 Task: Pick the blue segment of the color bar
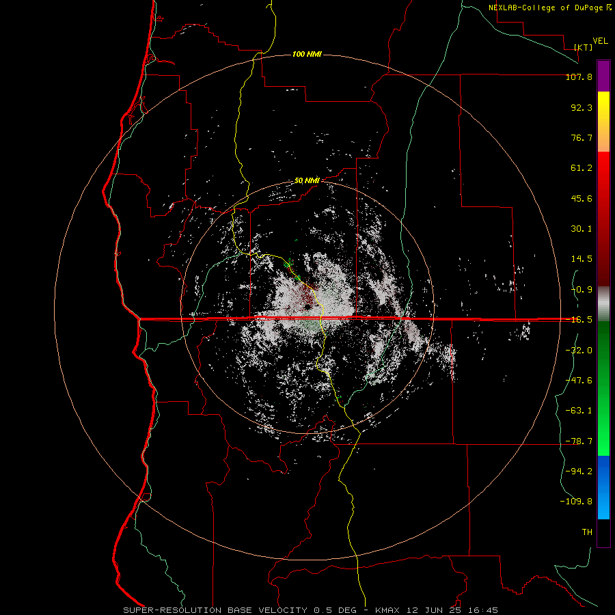(x=603, y=487)
